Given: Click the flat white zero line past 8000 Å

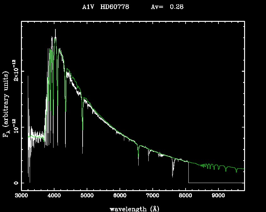Looking at the screenshot, I should click(216, 183).
